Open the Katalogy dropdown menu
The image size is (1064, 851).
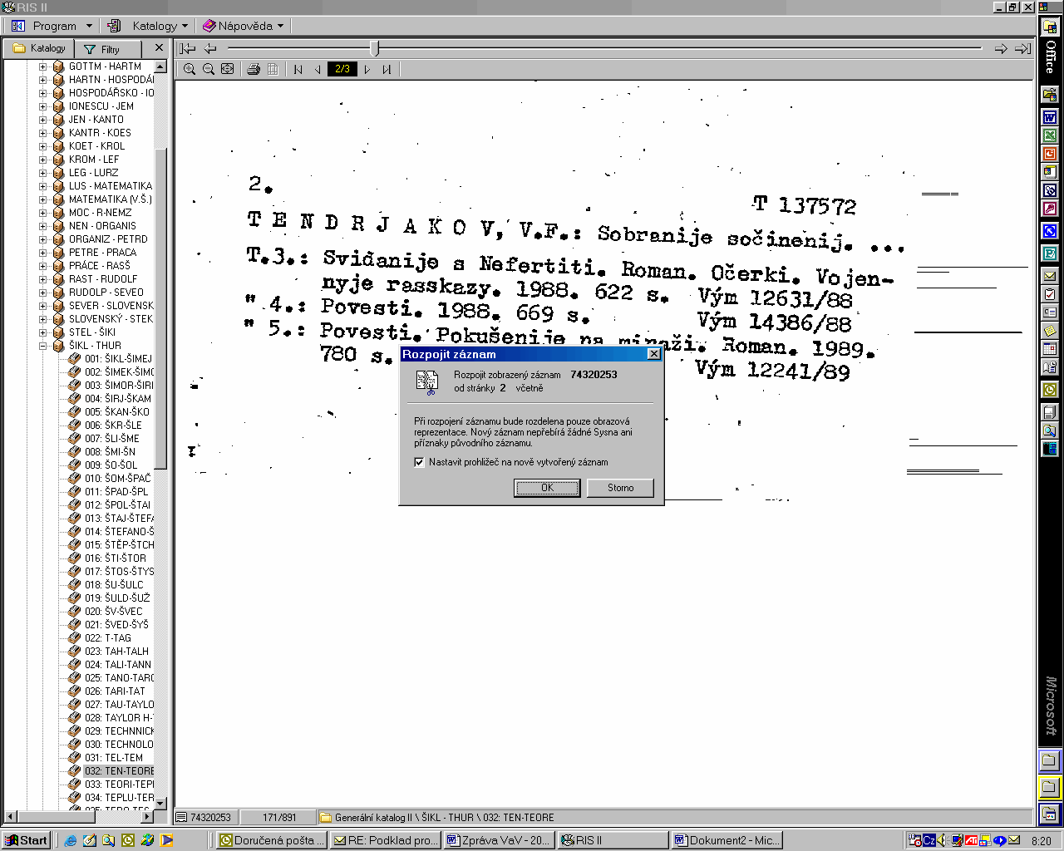click(x=160, y=26)
